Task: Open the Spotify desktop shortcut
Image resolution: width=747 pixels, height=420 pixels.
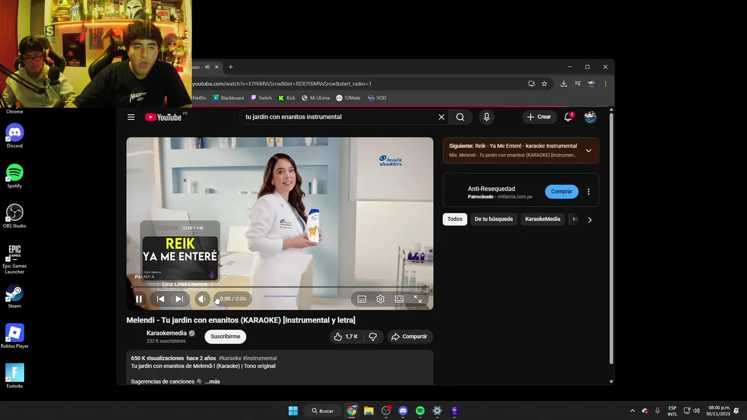Action: [15, 176]
